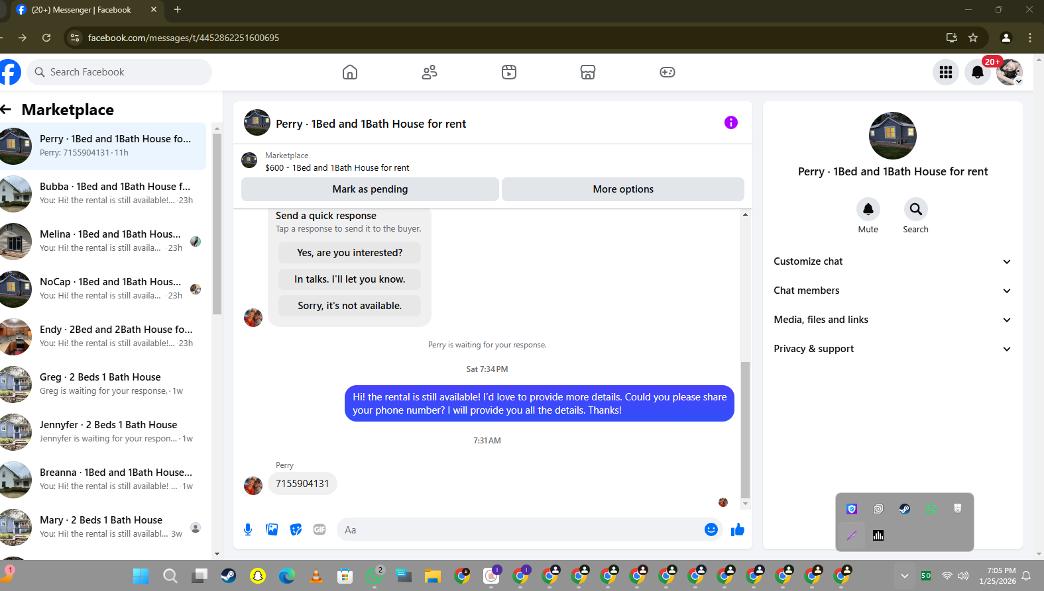The image size is (1044, 591).
Task: Expand the Customize chat section
Action: click(893, 261)
